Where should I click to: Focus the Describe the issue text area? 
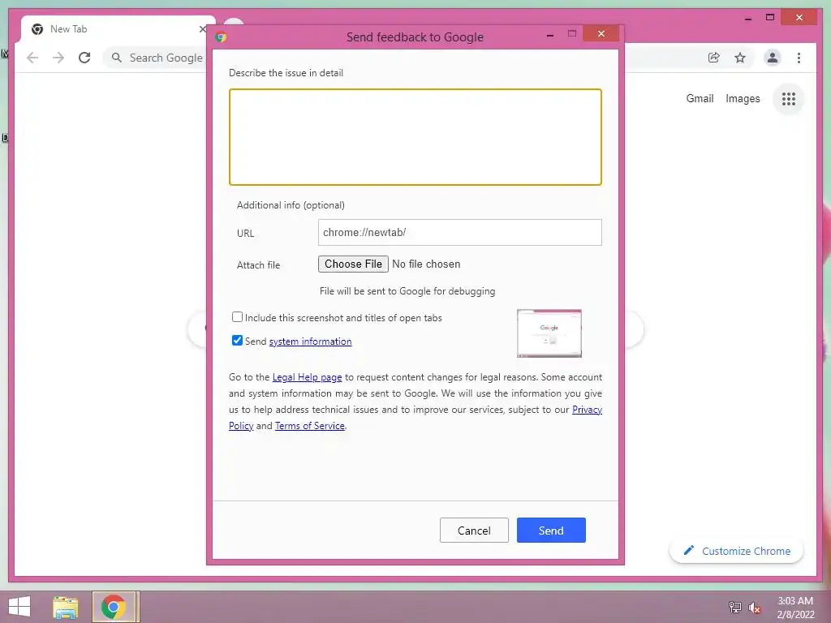pyautogui.click(x=415, y=137)
